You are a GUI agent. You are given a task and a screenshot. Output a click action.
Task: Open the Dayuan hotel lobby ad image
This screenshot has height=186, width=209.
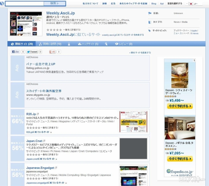pos(180,75)
